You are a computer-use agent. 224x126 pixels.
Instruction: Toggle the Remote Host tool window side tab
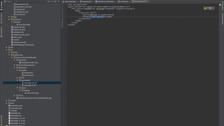[223, 19]
